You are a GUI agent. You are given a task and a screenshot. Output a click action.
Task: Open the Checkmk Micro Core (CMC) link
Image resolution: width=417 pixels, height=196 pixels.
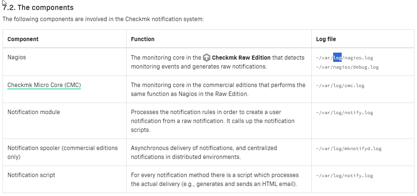pyautogui.click(x=44, y=85)
